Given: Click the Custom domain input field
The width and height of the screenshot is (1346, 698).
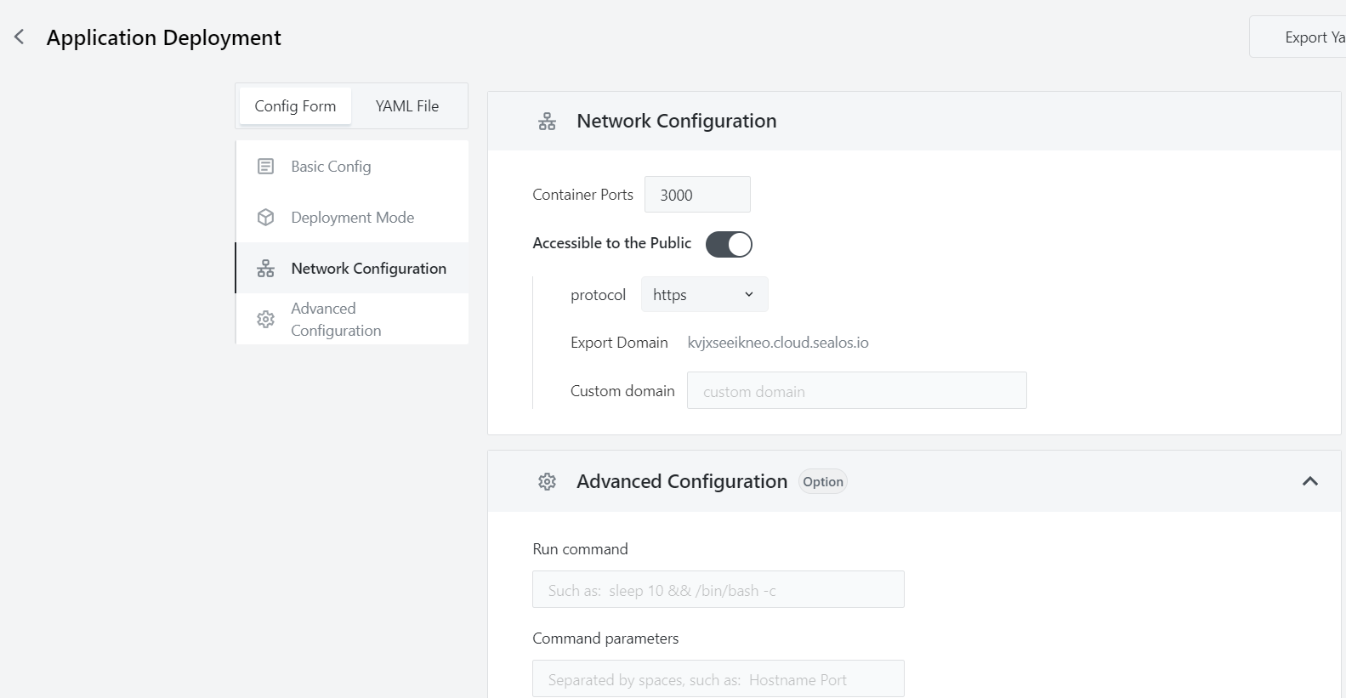Looking at the screenshot, I should [x=856, y=391].
